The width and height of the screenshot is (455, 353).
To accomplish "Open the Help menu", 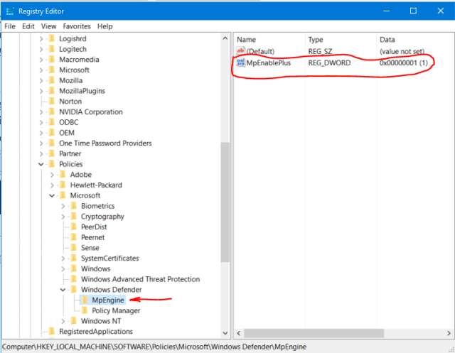I will [105, 26].
